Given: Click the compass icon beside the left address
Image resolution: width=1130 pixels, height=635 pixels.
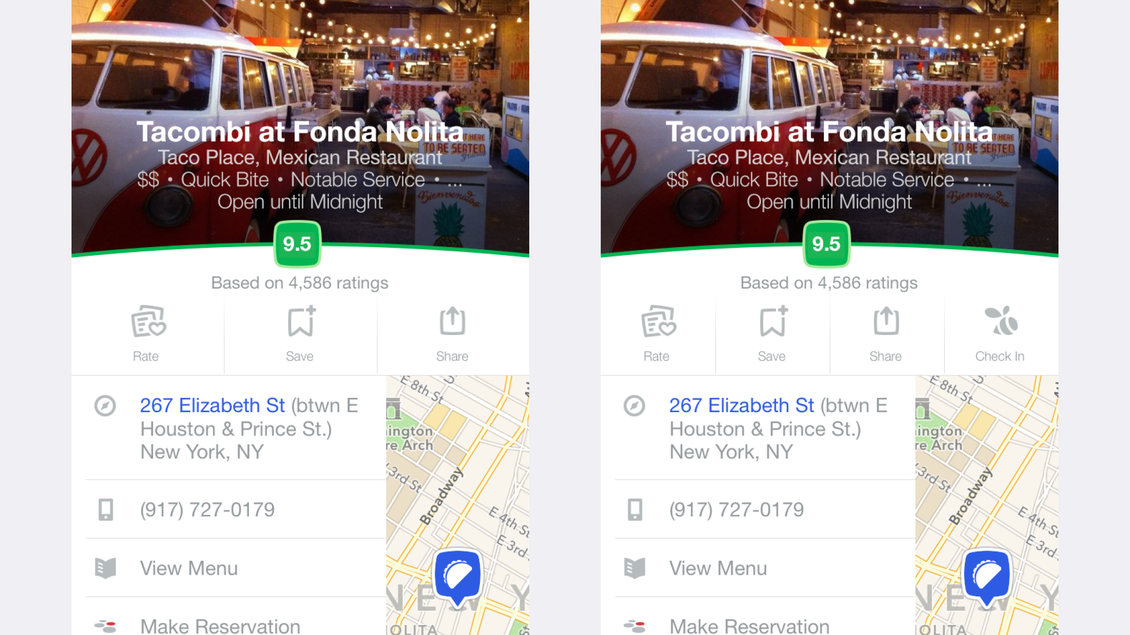Looking at the screenshot, I should pos(105,406).
